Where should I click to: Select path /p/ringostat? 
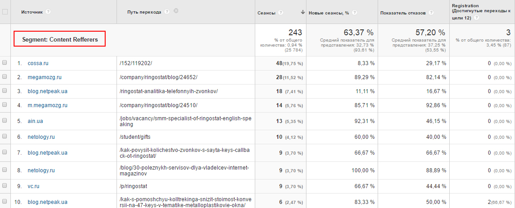point(133,186)
